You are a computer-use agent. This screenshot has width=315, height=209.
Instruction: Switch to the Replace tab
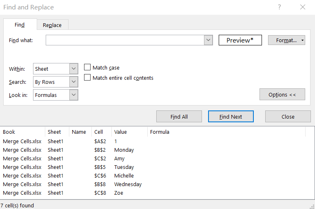point(52,25)
